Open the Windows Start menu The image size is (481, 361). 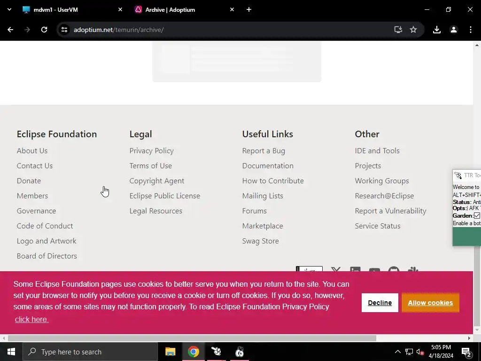click(x=11, y=352)
